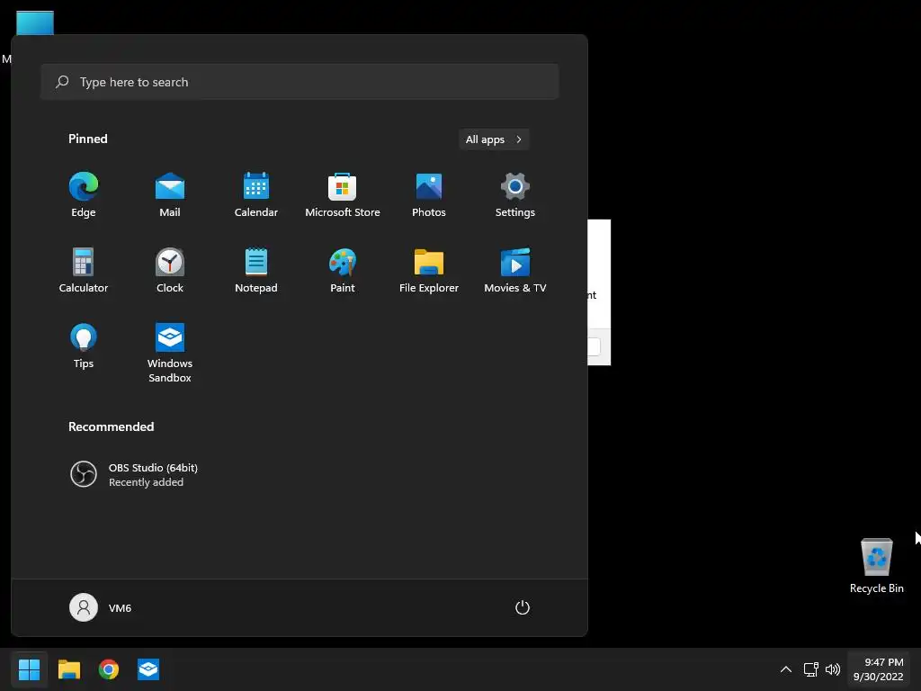This screenshot has width=921, height=691.
Task: Launch the Mail app
Action: (170, 195)
